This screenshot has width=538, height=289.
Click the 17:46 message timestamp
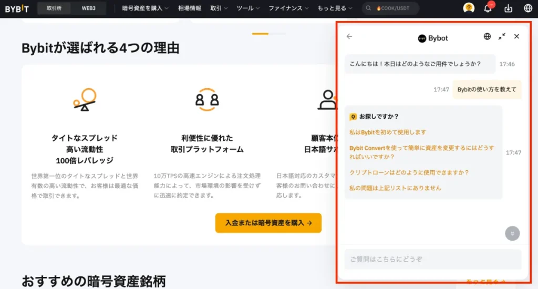click(x=507, y=64)
